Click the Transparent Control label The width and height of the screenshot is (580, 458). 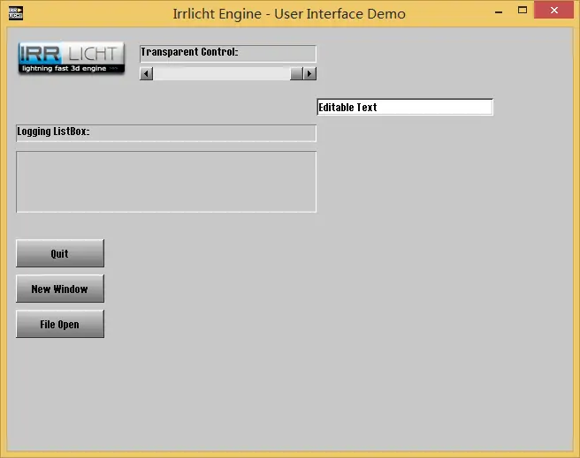189,52
